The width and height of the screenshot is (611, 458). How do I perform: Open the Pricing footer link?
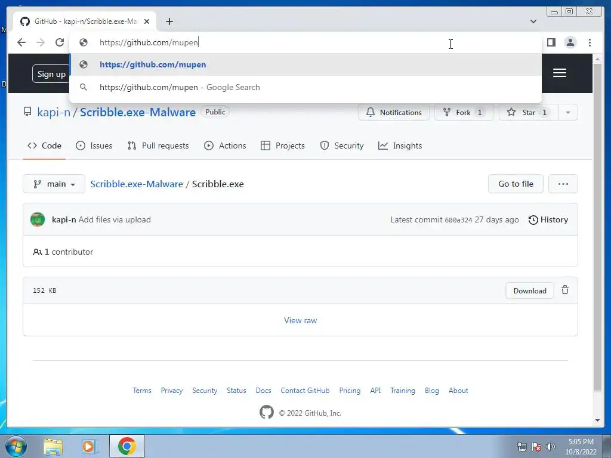350,391
